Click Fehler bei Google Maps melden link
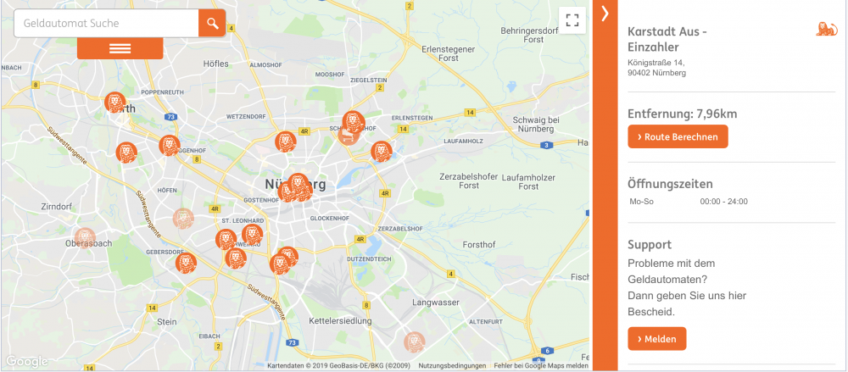Screen dimensions: 848x372 coord(541,365)
